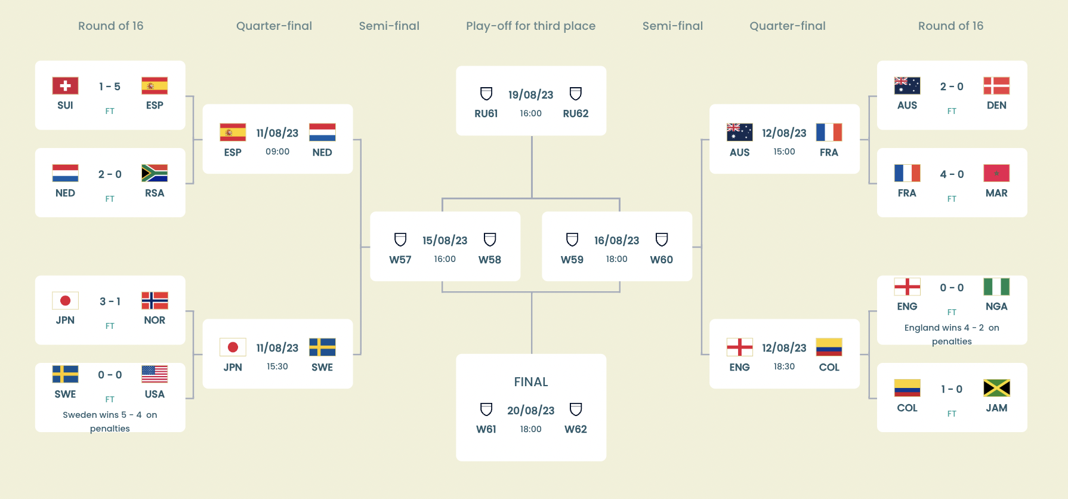This screenshot has width=1068, height=499.
Task: Click the 1 - 5 score for SUI vs ESP
Action: [x=110, y=87]
